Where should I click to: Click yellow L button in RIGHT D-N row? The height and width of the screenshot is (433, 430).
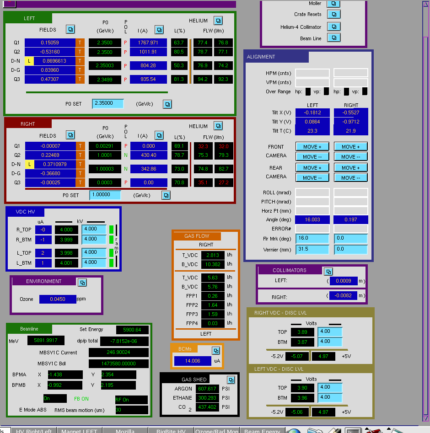30,164
